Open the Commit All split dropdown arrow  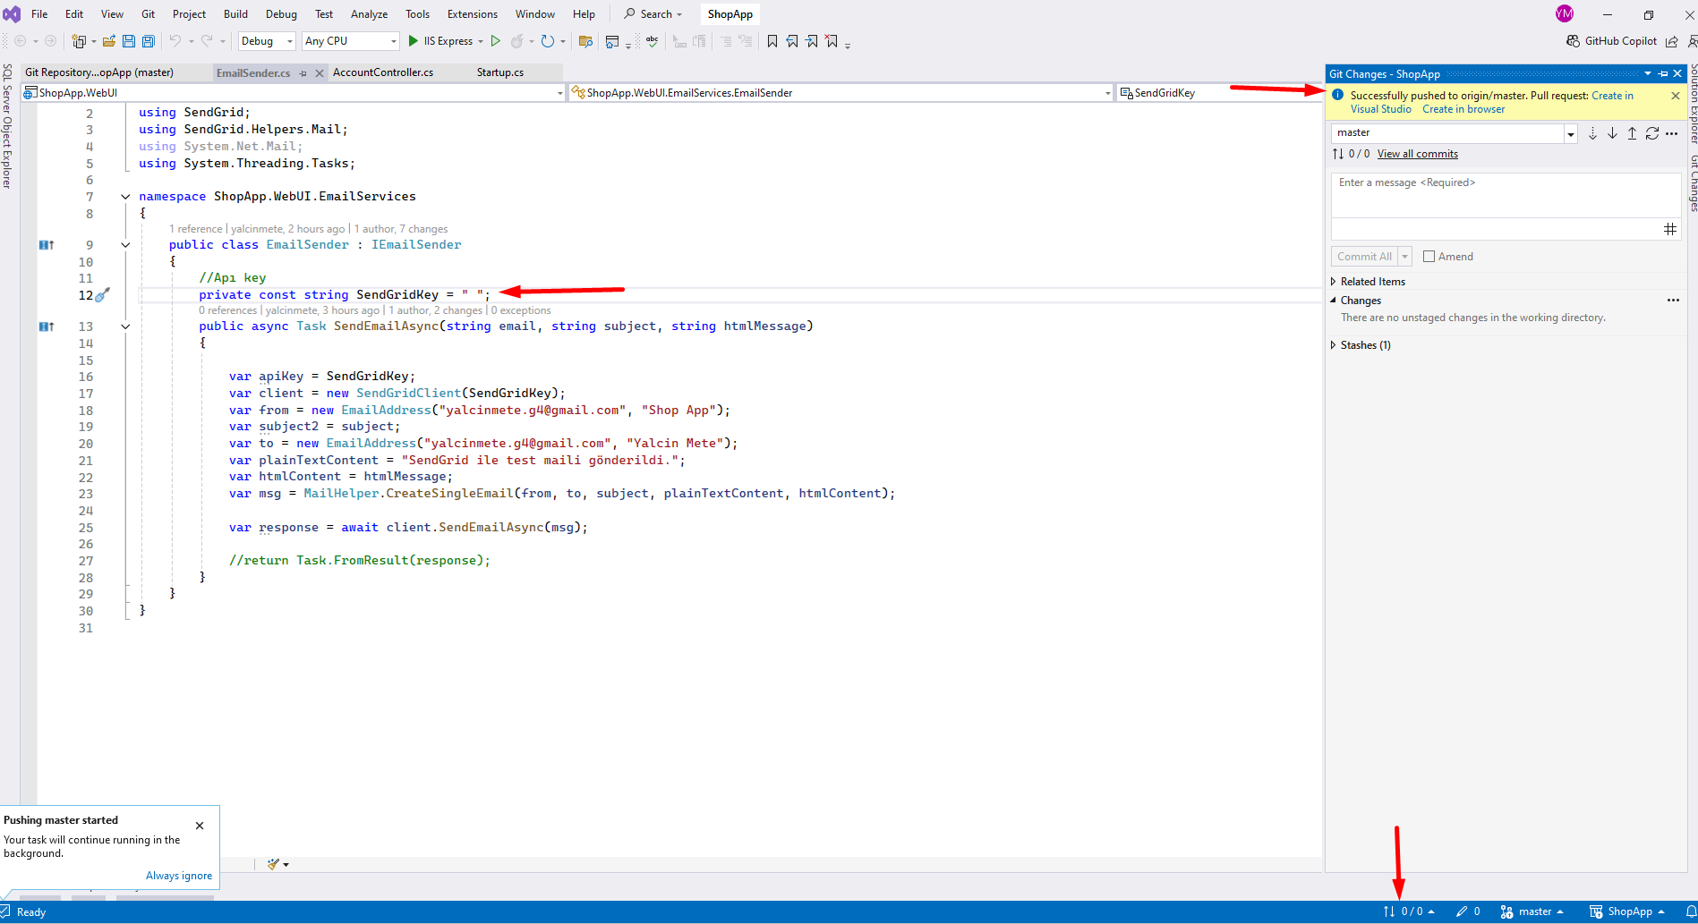coord(1405,257)
